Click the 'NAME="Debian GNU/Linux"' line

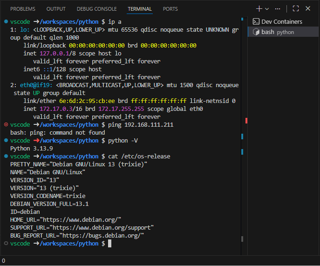(48, 172)
